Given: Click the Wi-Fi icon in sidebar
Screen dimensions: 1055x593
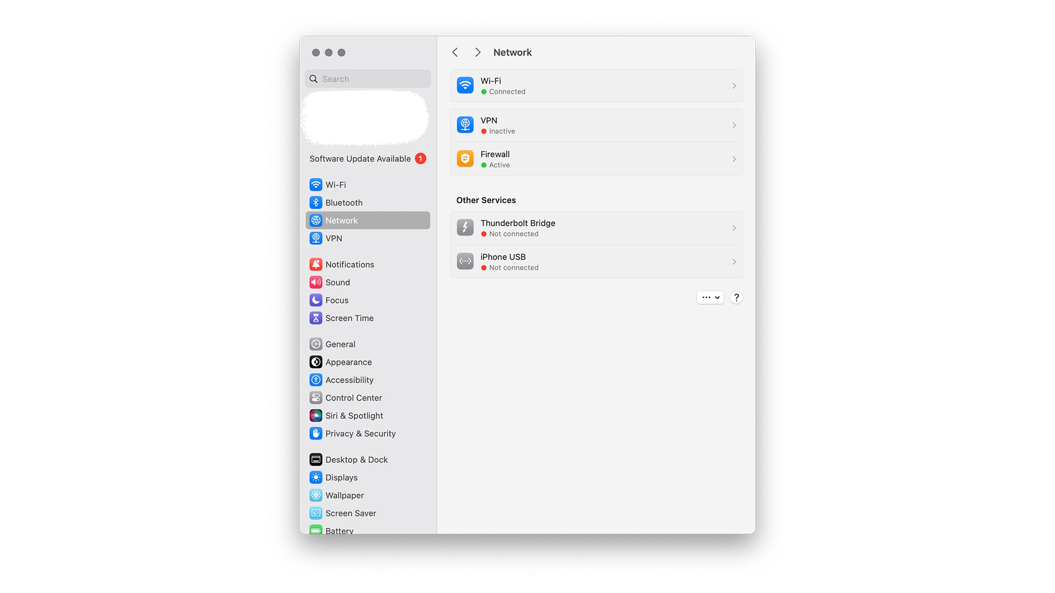Looking at the screenshot, I should coord(316,184).
